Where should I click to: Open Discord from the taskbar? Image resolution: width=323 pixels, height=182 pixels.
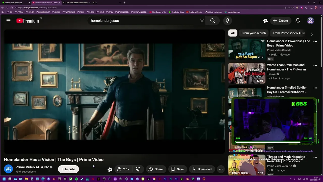[x=48, y=179]
